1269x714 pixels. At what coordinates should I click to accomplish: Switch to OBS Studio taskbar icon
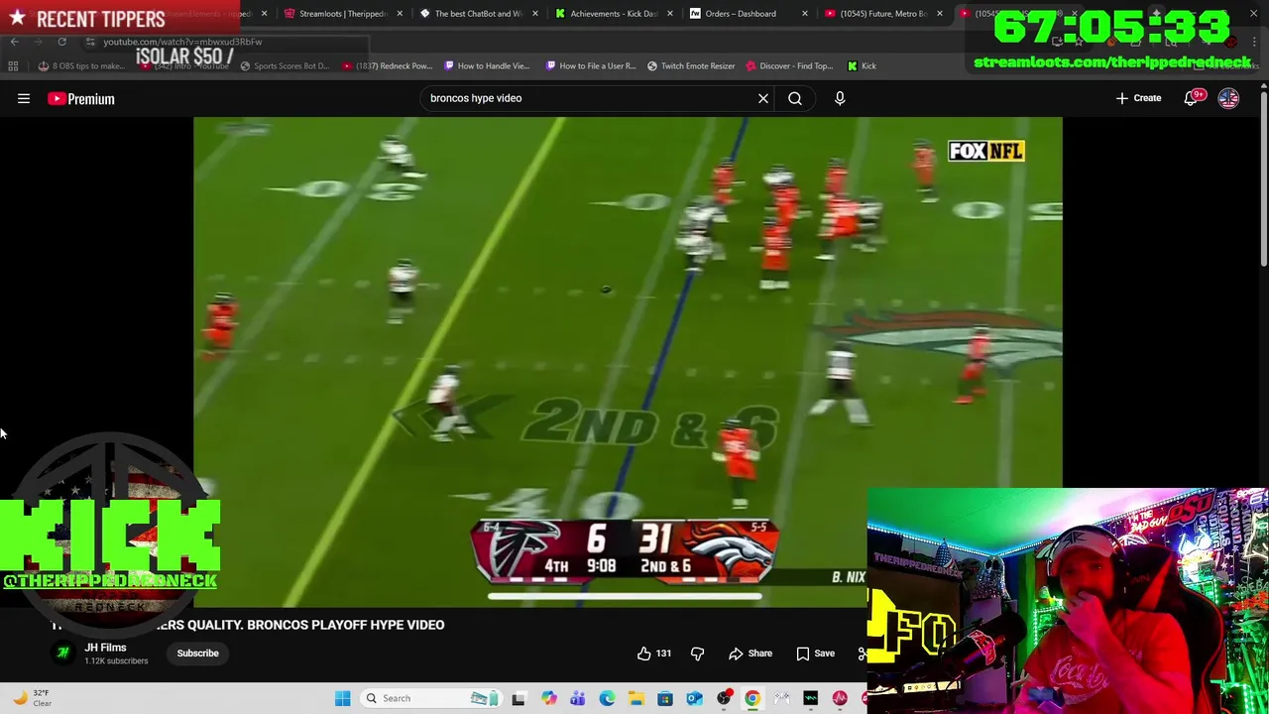click(x=724, y=698)
